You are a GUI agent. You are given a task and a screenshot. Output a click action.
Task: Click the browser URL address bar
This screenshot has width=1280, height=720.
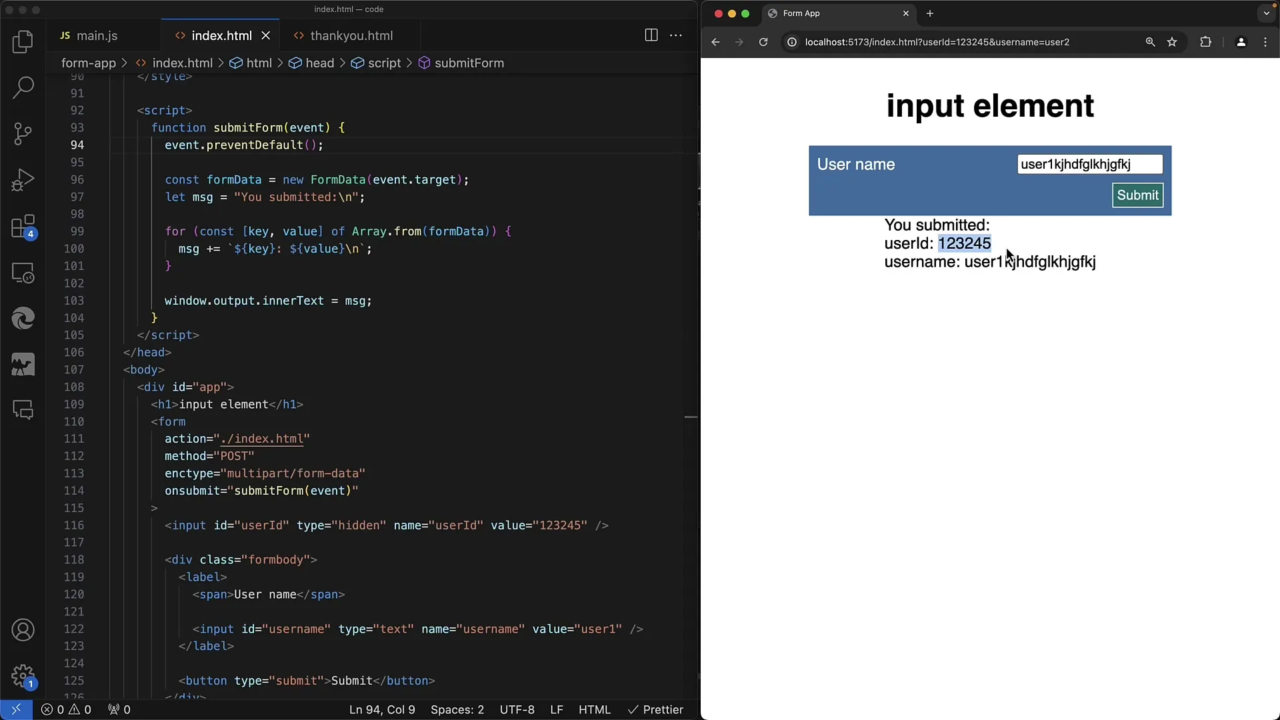pyautogui.click(x=936, y=41)
